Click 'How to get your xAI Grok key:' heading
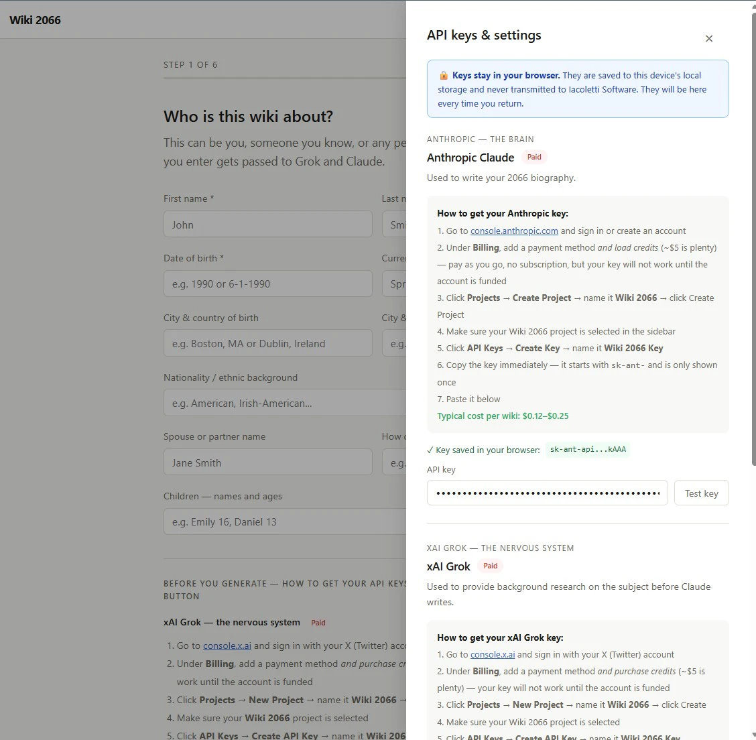The image size is (756, 740). click(x=500, y=638)
